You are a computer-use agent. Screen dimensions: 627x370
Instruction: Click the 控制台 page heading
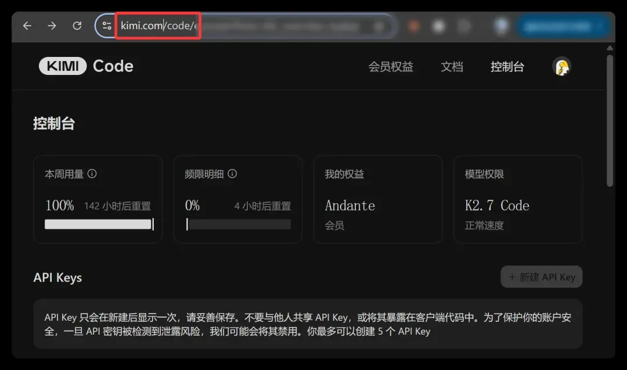(54, 124)
